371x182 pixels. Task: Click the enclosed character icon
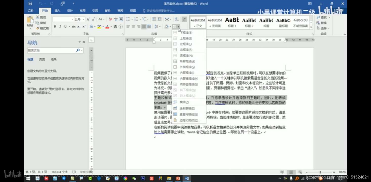pos(121,27)
